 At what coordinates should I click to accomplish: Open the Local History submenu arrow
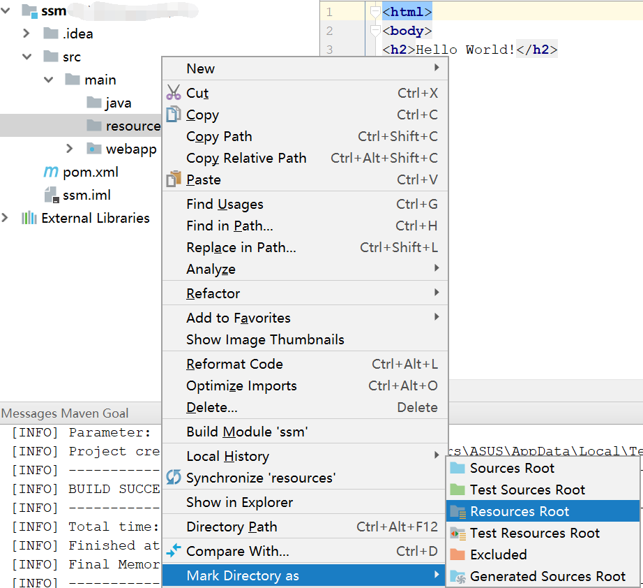coord(437,455)
